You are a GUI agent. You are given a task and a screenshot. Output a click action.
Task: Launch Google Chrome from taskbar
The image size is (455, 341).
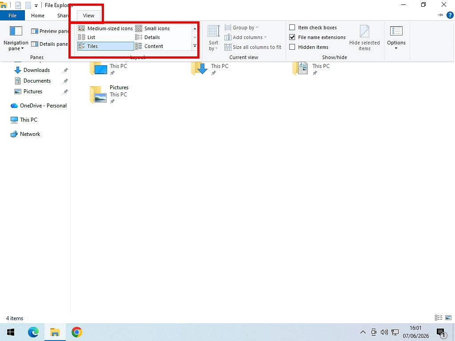76,332
